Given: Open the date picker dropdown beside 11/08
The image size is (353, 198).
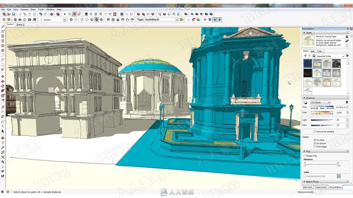Looking at the screenshot, I should (347, 112).
